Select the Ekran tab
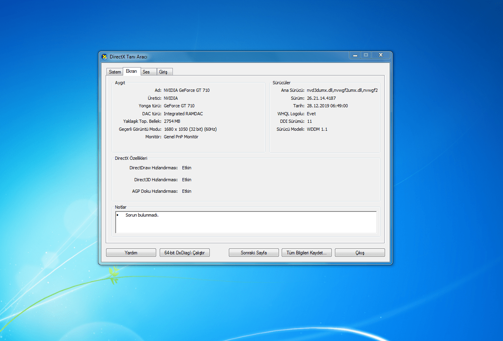The width and height of the screenshot is (503, 341). pyautogui.click(x=132, y=71)
